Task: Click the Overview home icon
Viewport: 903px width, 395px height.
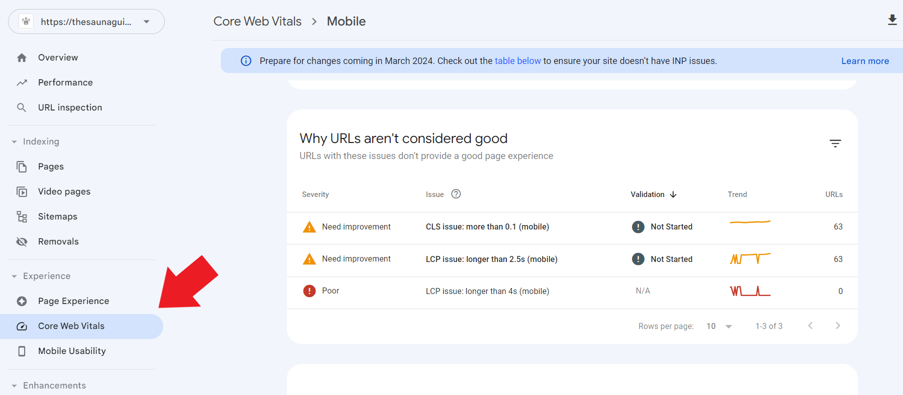Action: (x=22, y=57)
